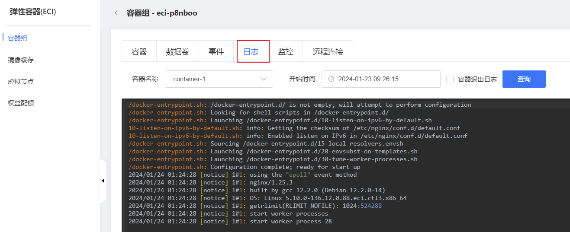Click log line 'start worker process 28'
Screen dimensions: 570x232
[230, 221]
